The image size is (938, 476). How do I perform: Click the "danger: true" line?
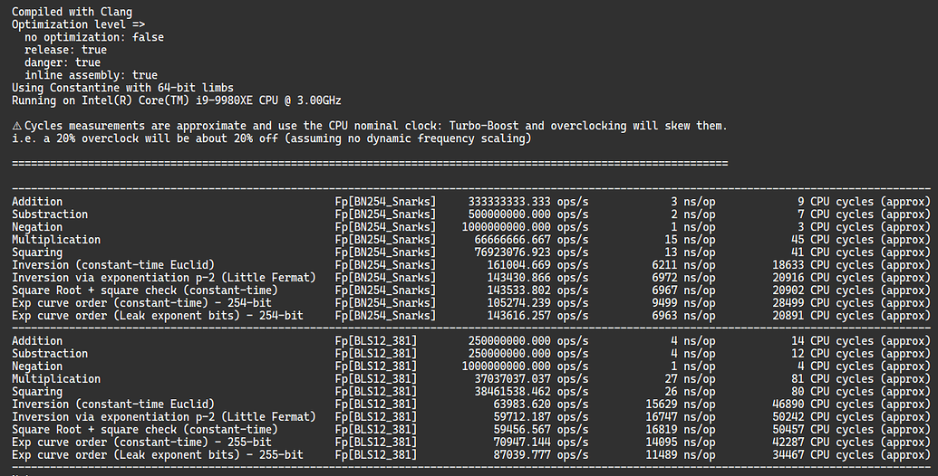coord(63,62)
